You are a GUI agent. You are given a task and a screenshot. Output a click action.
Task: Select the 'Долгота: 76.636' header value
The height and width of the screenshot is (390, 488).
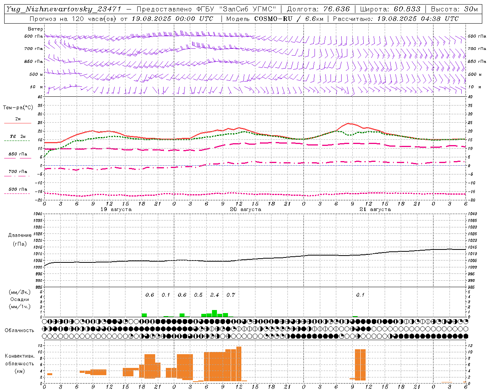pos(318,9)
